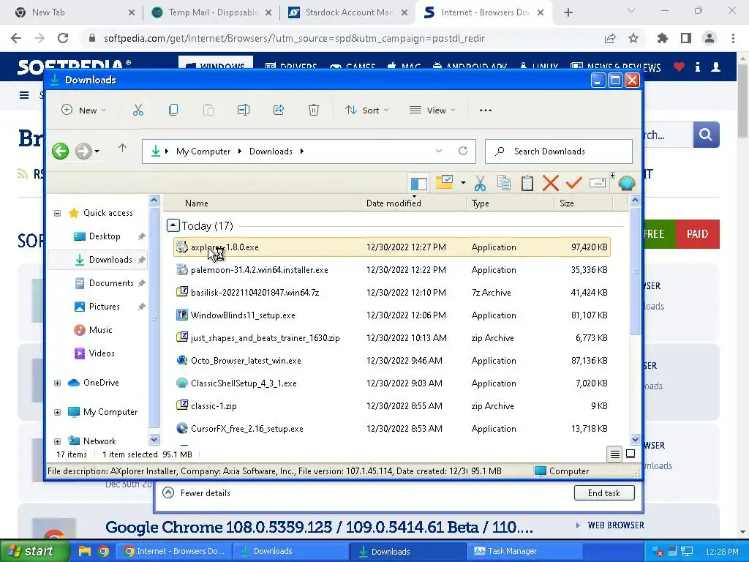Viewport: 749px width, 562px height.
Task: Select Music in the navigation pane
Action: coord(93,330)
